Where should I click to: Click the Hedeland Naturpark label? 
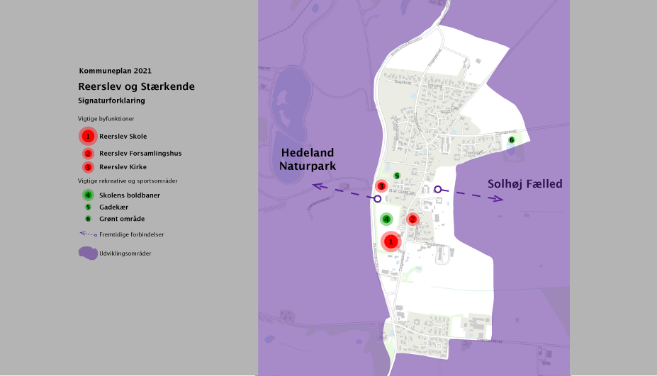point(308,159)
